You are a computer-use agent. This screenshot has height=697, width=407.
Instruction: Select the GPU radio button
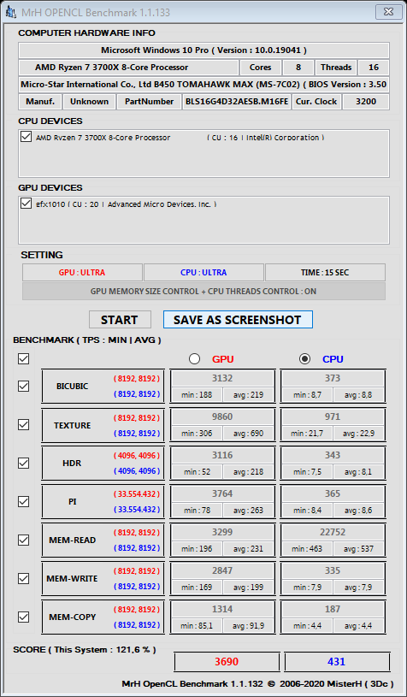pyautogui.click(x=194, y=358)
